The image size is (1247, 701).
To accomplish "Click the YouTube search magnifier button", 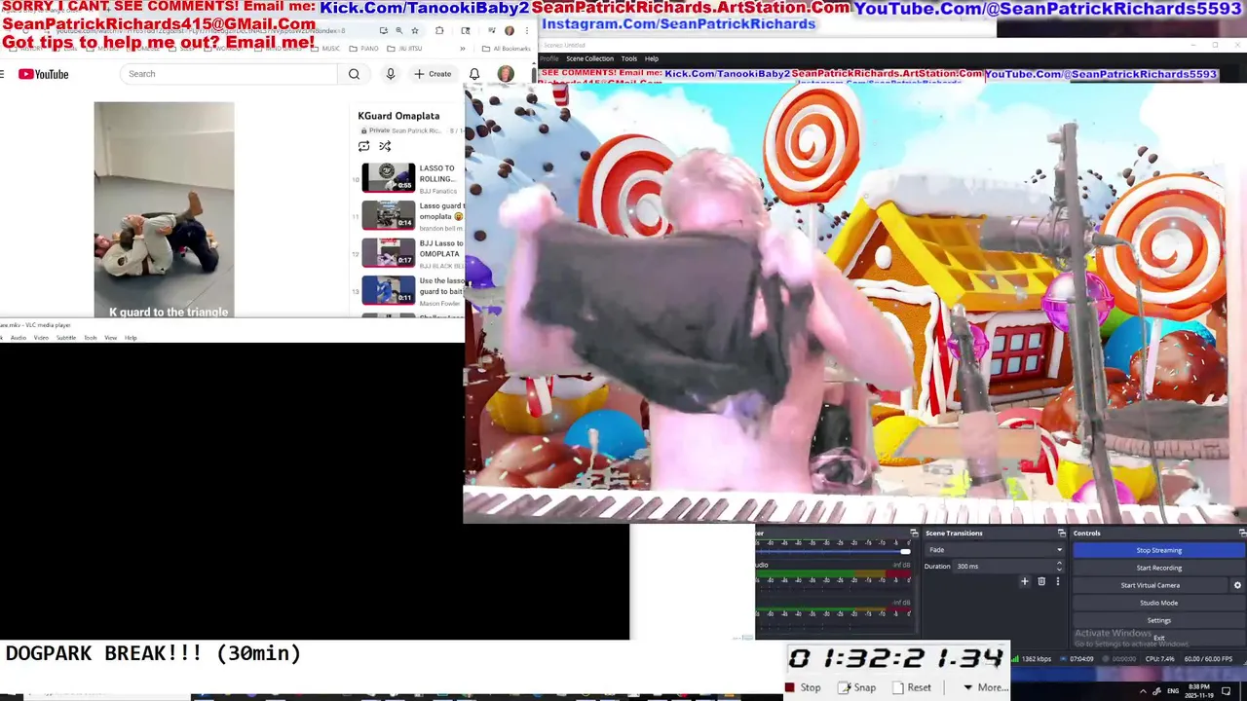I will [354, 74].
